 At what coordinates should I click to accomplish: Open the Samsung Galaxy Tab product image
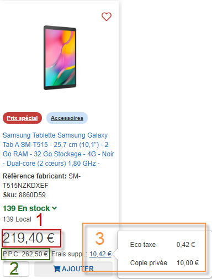tap(60, 57)
